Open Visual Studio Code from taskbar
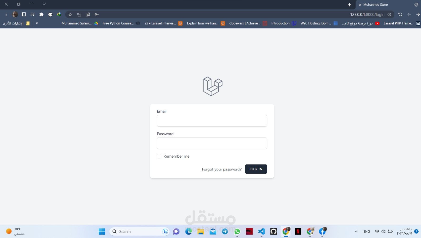Viewport: 421px width, 238px height. tap(261, 231)
